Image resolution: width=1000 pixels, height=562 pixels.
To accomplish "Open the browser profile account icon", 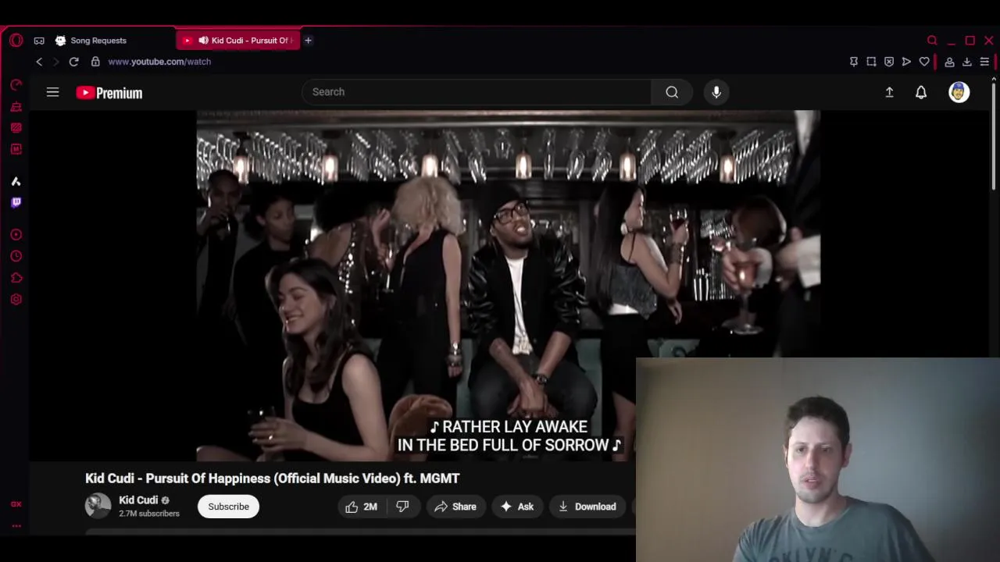I will click(x=949, y=62).
